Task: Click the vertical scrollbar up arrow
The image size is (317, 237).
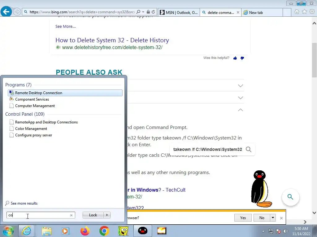Action: (314, 23)
